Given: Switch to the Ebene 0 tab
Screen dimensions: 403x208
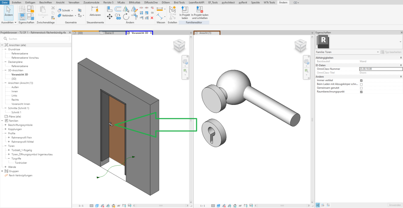Looking at the screenshot, I should click(x=109, y=32).
